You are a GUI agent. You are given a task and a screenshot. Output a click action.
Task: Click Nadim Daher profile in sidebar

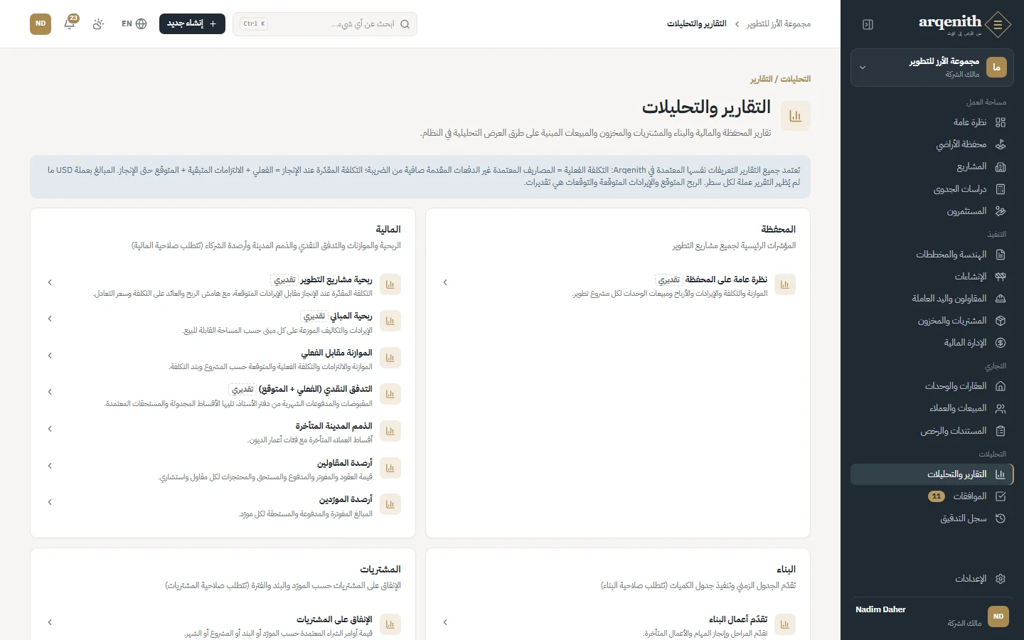pos(932,616)
